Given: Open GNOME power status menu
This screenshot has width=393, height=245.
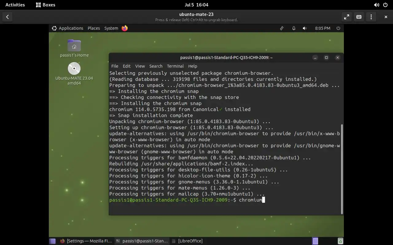Looking at the screenshot, I should [x=386, y=5].
